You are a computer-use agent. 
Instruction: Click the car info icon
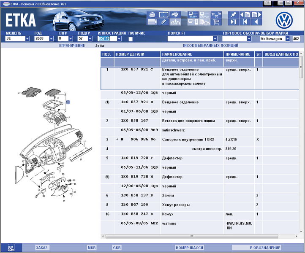[175, 22]
